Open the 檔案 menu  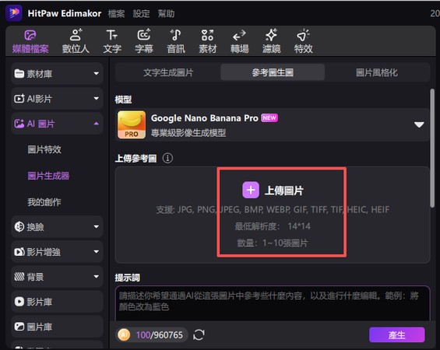coord(117,13)
